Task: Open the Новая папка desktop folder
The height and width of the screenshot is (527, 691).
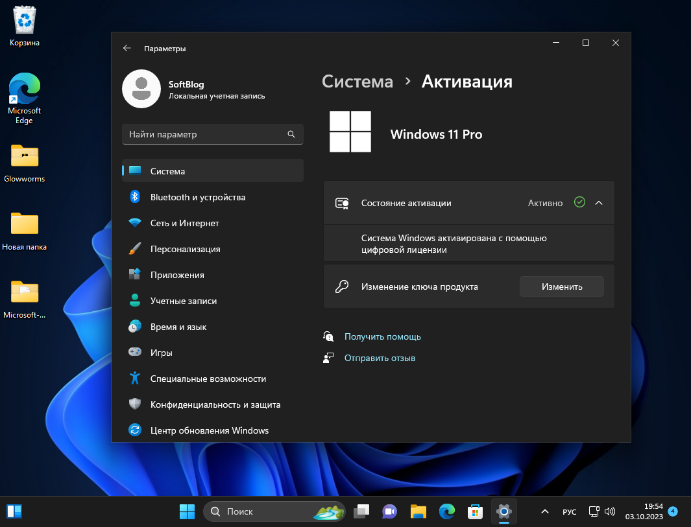Action: pyautogui.click(x=24, y=231)
